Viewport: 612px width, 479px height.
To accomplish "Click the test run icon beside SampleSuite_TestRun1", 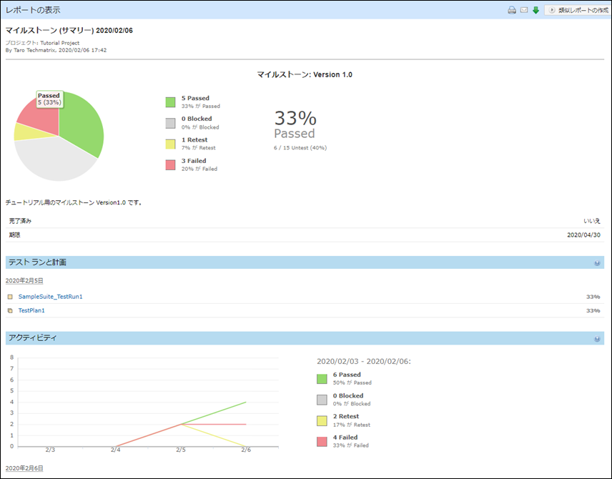I will pyautogui.click(x=10, y=297).
